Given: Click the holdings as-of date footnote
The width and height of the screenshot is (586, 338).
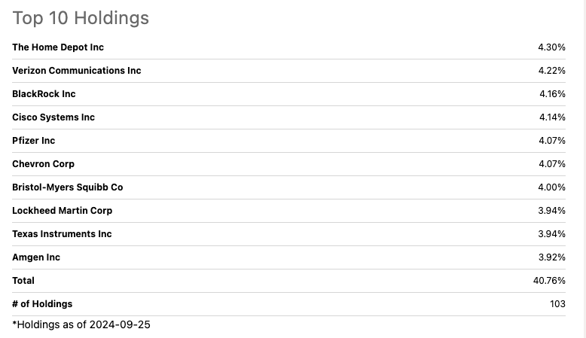Looking at the screenshot, I should 81,324.
